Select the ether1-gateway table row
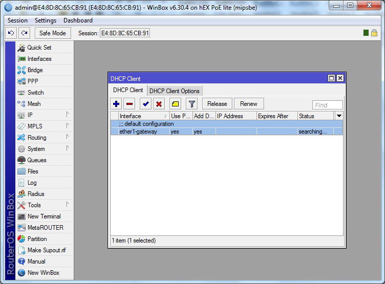385x284 pixels. coord(227,132)
